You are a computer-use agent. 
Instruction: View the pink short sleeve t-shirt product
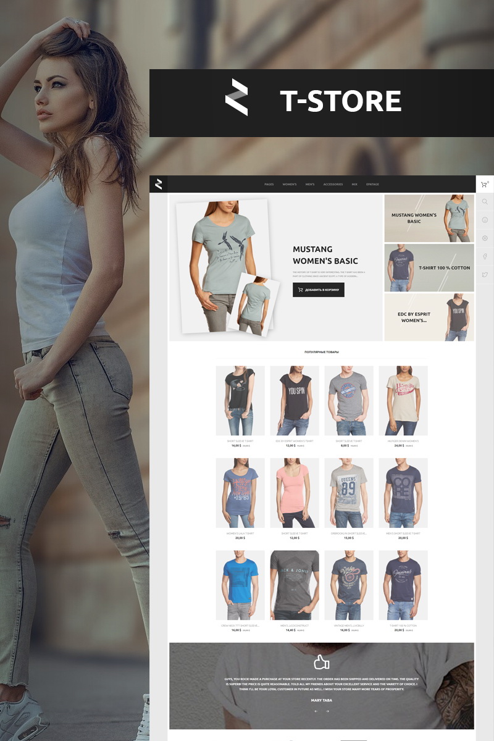pyautogui.click(x=295, y=493)
